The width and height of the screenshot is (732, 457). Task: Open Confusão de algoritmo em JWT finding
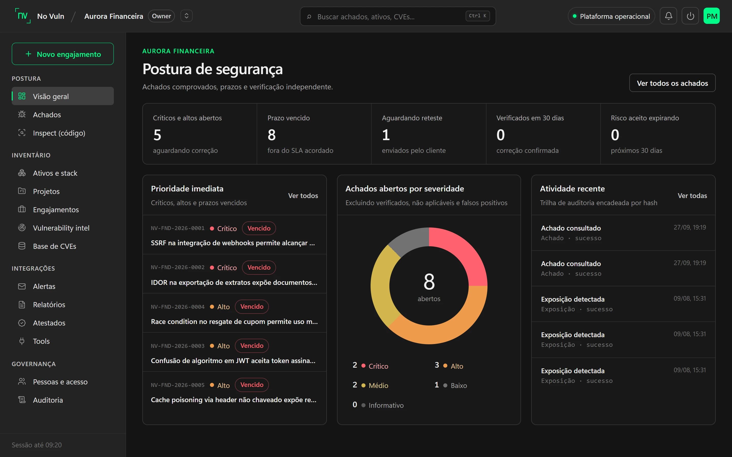pyautogui.click(x=234, y=352)
